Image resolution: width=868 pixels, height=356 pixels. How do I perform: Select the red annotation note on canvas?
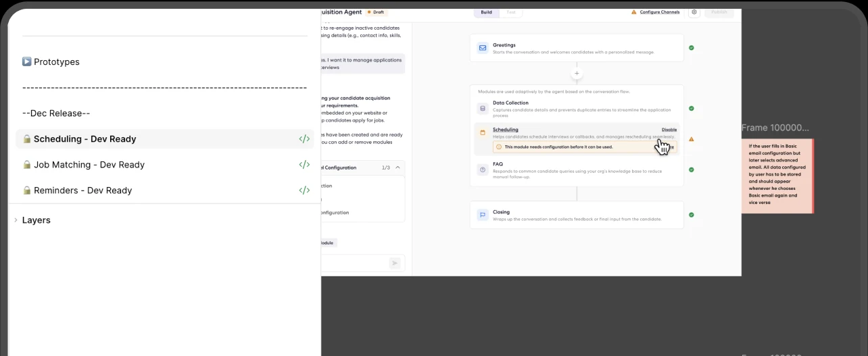777,176
